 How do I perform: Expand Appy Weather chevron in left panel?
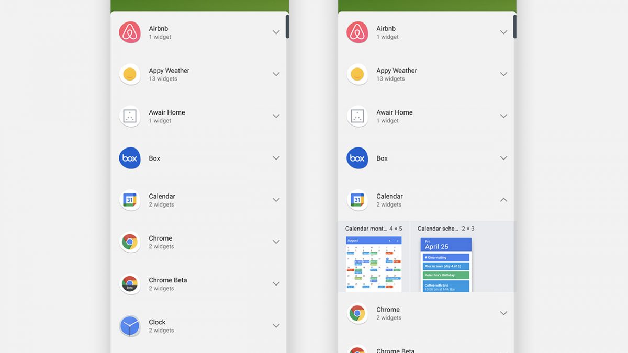[276, 74]
